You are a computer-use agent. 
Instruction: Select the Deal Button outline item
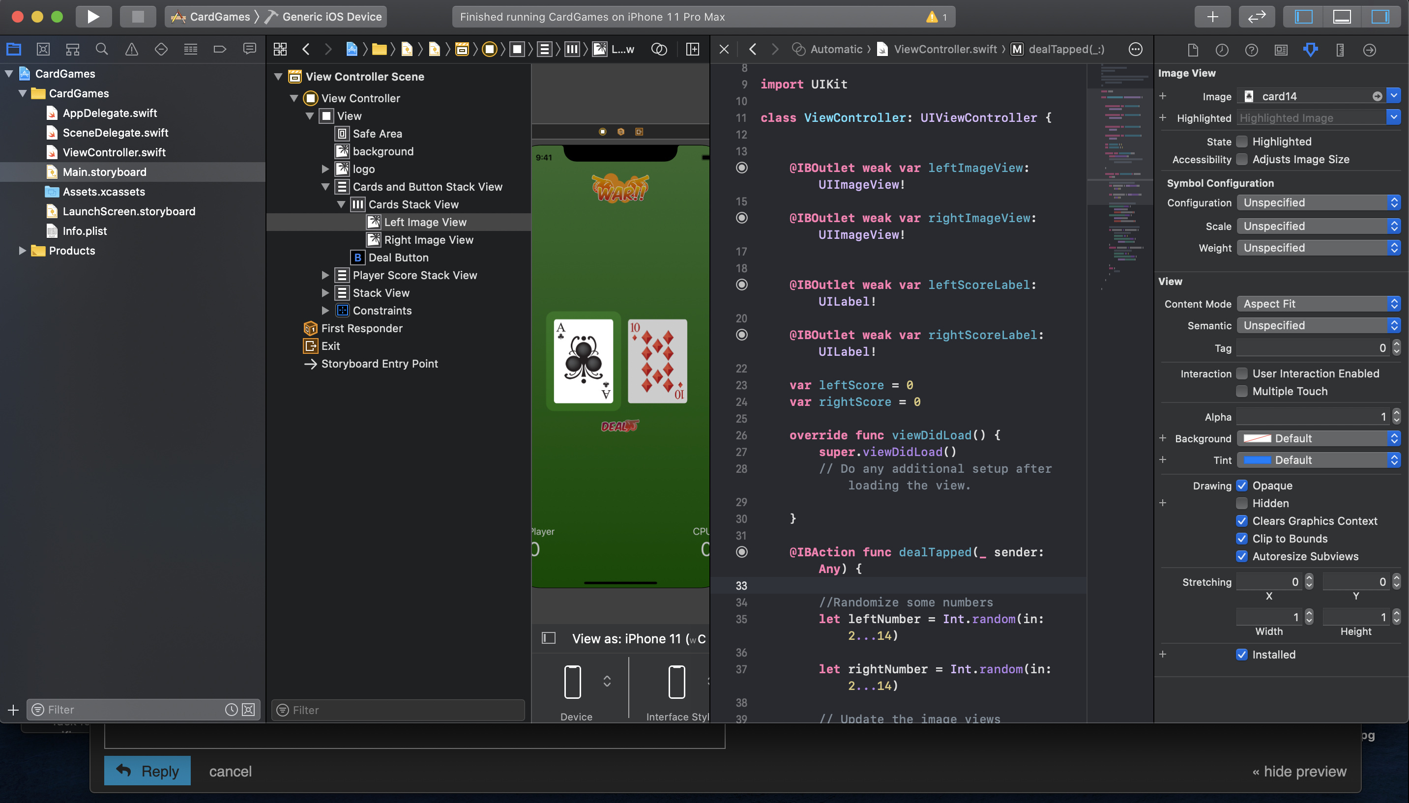pyautogui.click(x=398, y=258)
